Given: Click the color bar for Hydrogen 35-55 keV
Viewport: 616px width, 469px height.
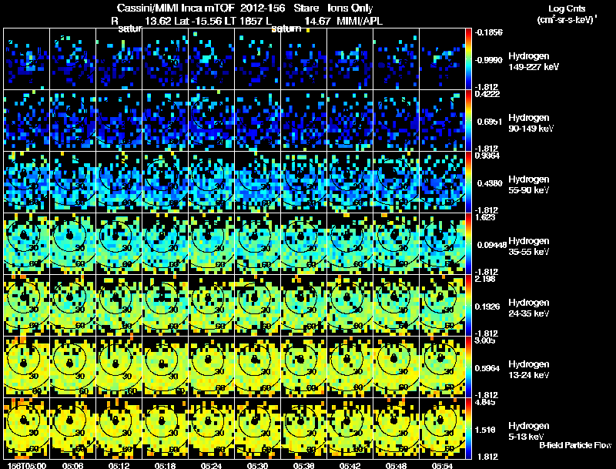Looking at the screenshot, I should pyautogui.click(x=468, y=243).
